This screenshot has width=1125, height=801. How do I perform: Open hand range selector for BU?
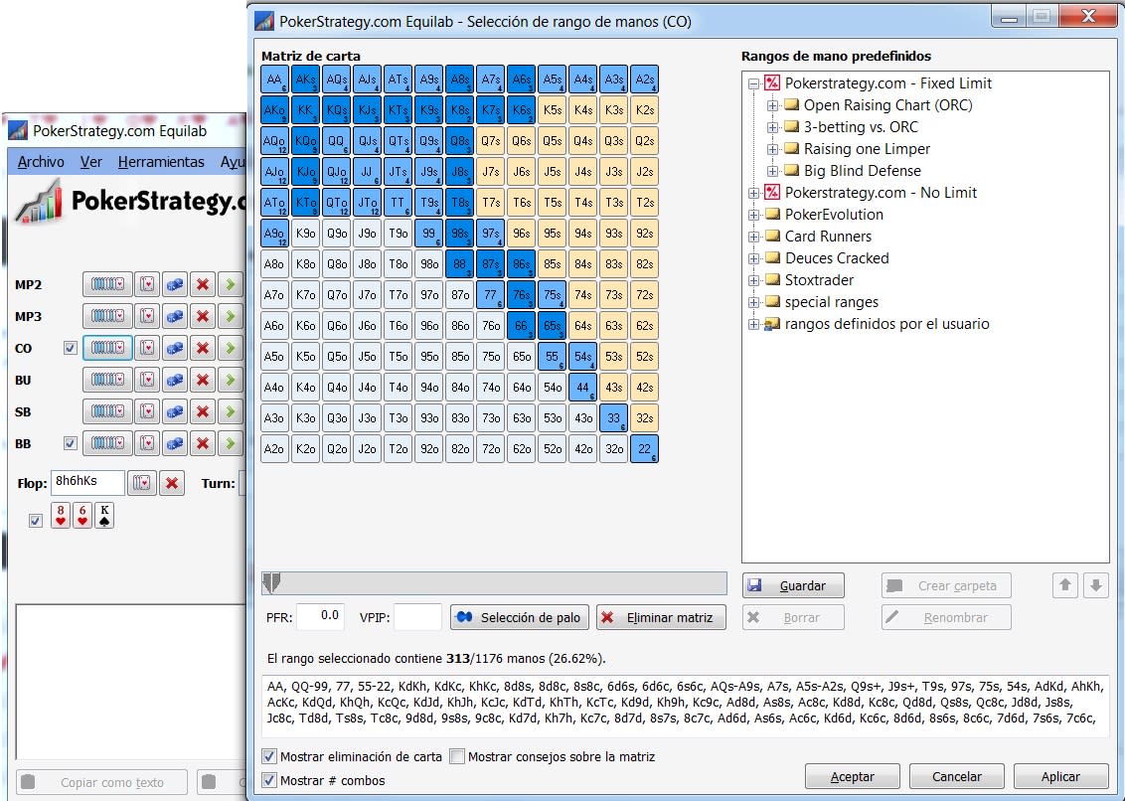[x=107, y=380]
